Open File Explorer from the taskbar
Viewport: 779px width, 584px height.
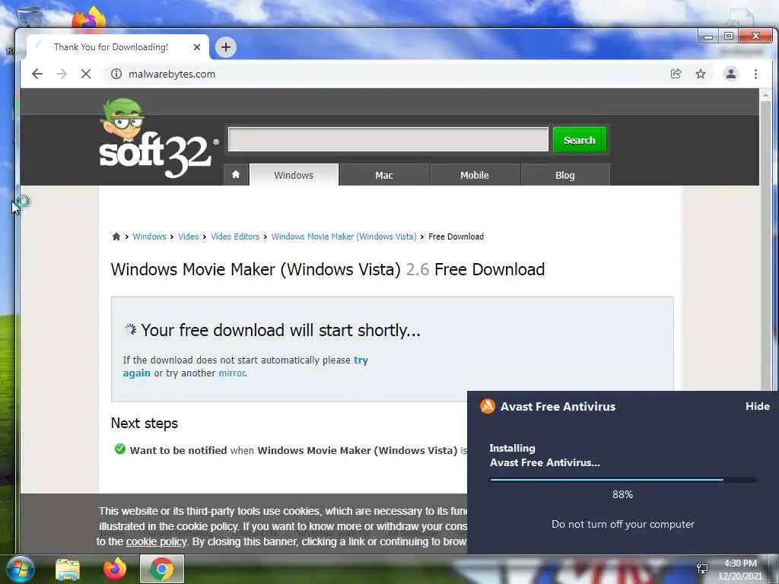pyautogui.click(x=68, y=569)
